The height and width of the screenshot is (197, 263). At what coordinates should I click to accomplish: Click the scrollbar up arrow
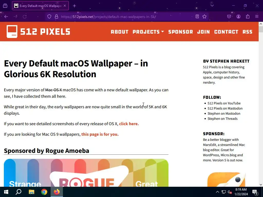coord(261,24)
